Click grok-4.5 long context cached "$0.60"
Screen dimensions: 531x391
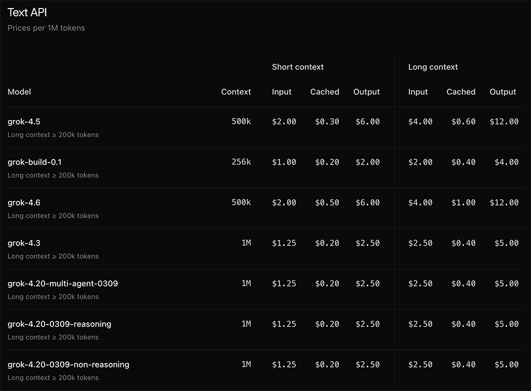[463, 122]
